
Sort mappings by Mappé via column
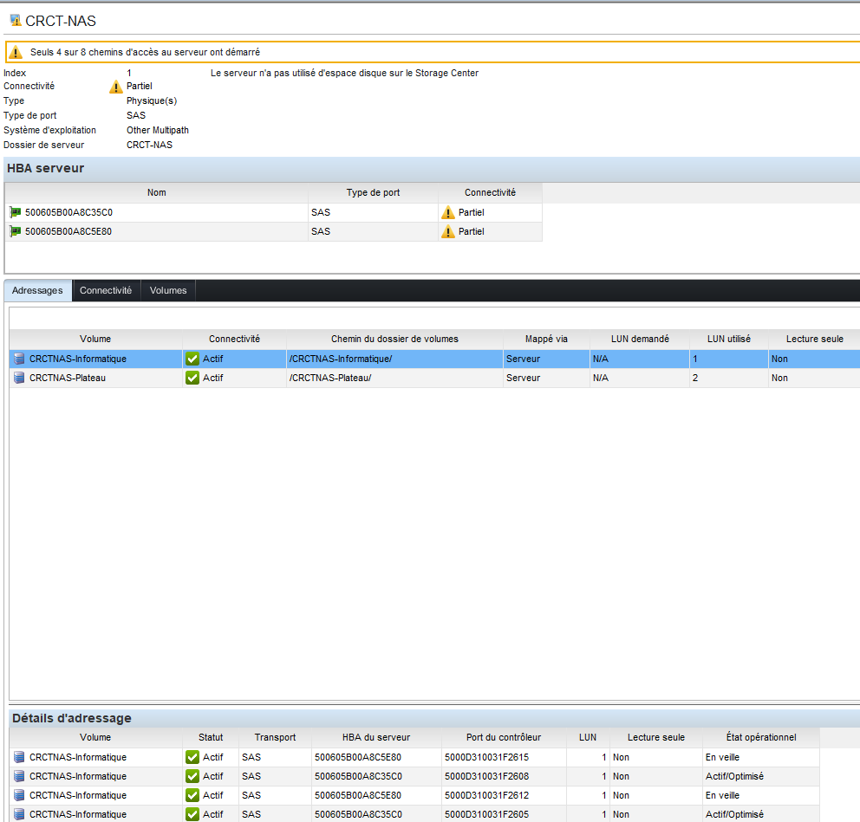click(x=546, y=339)
